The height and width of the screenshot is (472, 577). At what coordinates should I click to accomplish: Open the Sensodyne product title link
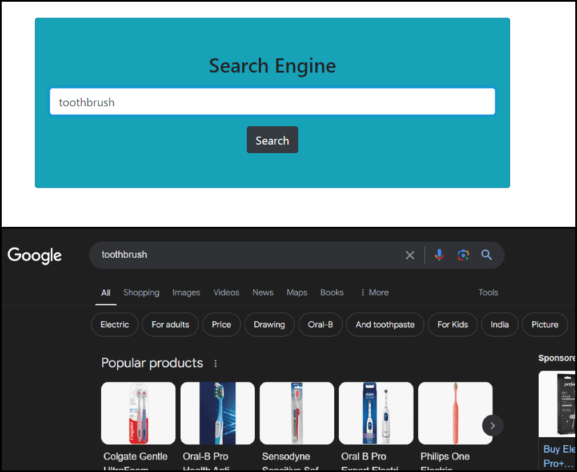290,462
